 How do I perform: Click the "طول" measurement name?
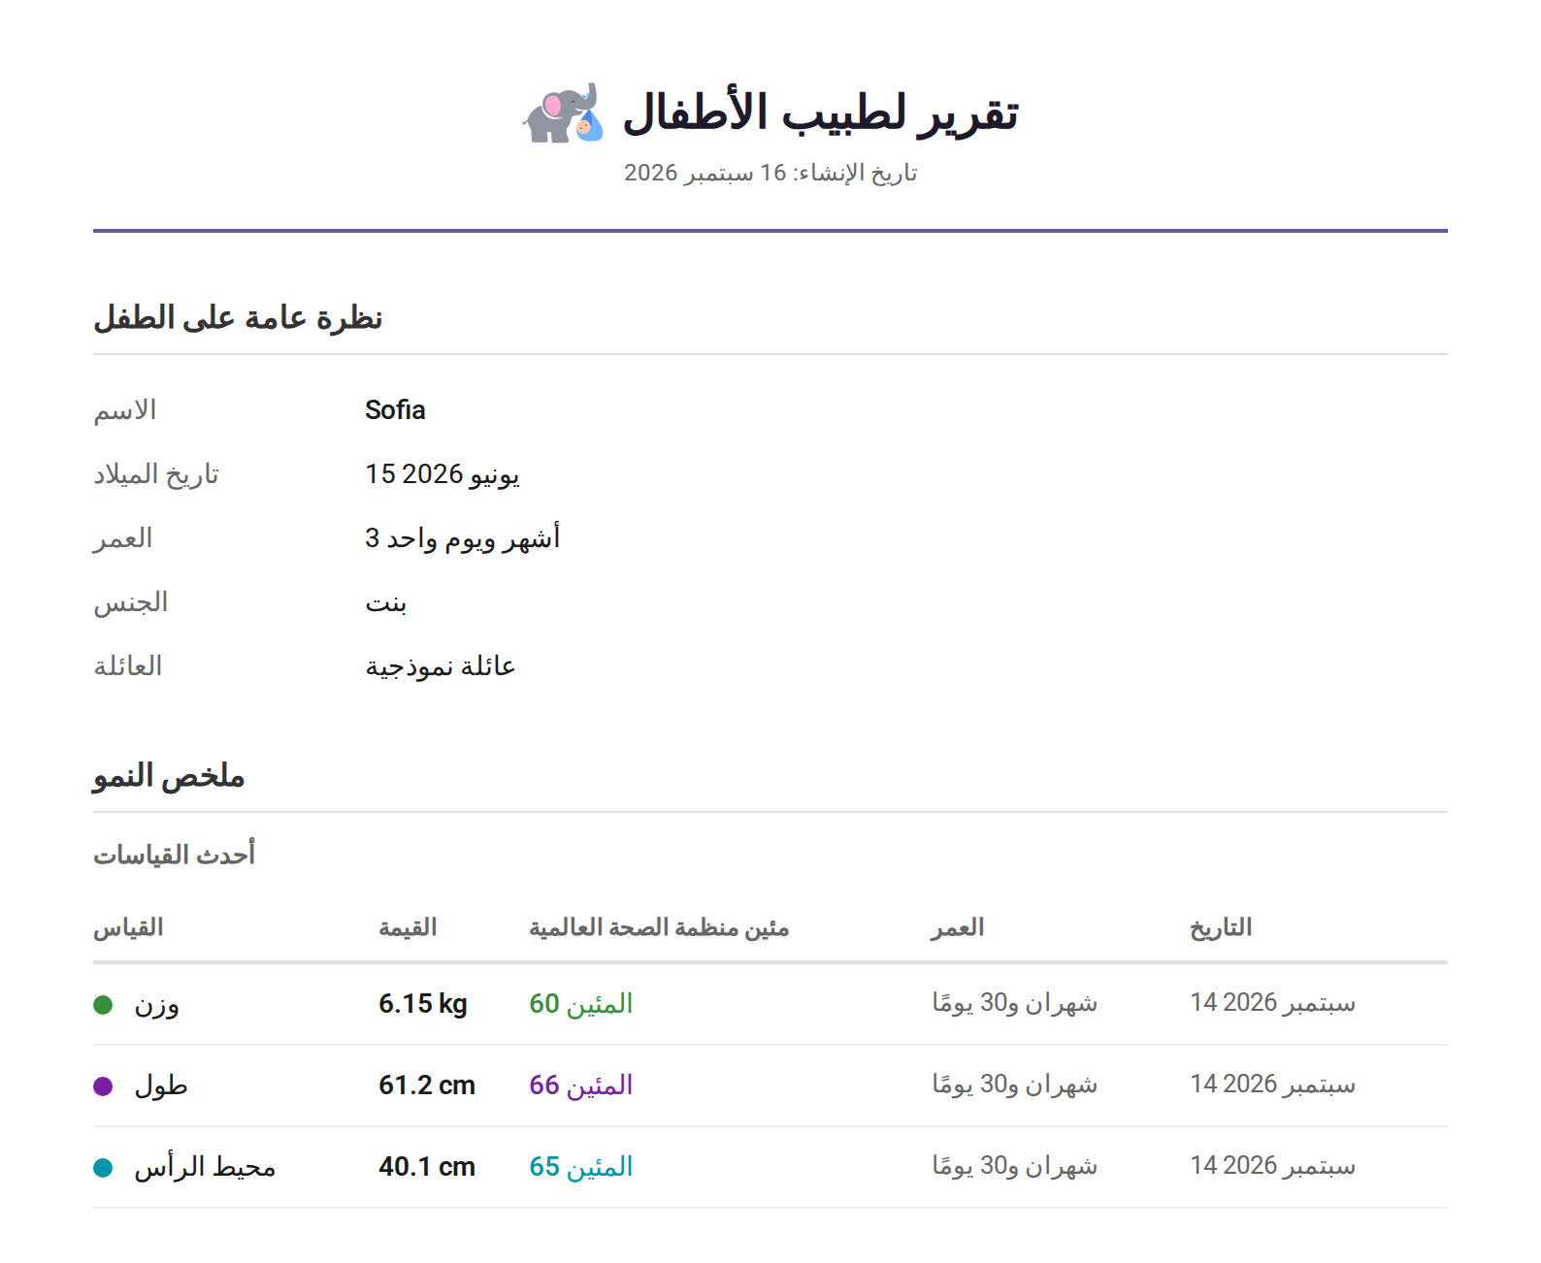pos(161,1085)
